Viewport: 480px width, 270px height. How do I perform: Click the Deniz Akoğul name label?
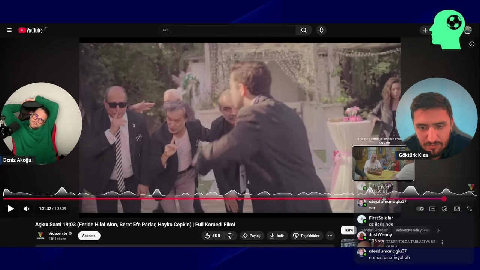click(x=18, y=160)
